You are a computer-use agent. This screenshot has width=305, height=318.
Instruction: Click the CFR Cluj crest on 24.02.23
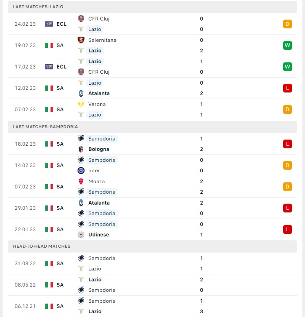tap(81, 19)
